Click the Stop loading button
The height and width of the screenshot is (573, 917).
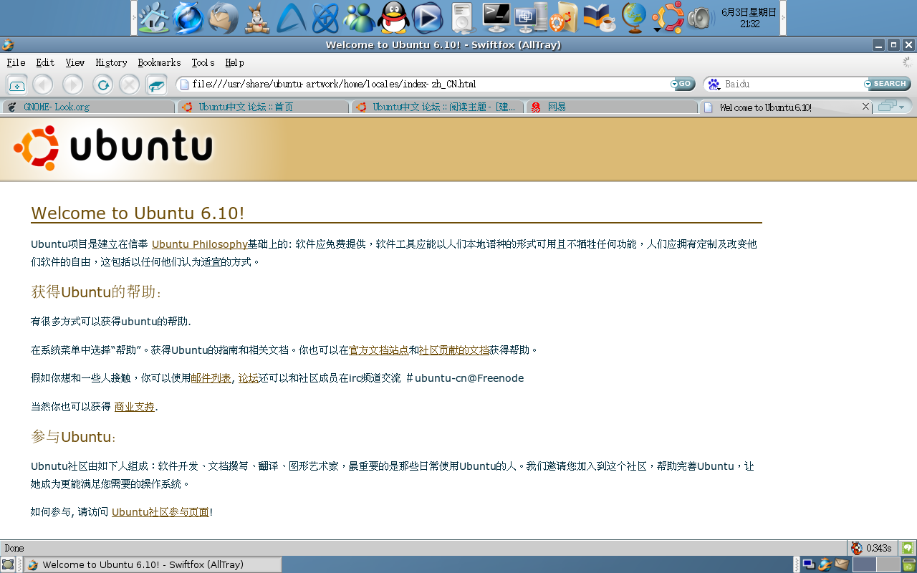[129, 85]
